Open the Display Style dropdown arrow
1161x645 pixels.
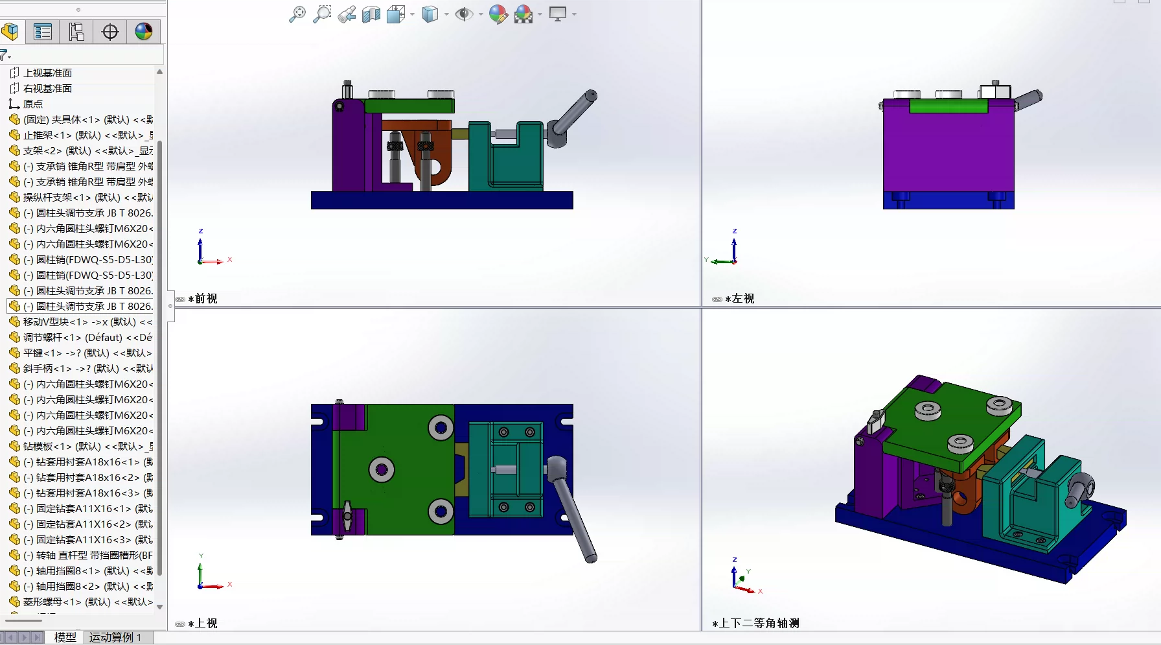pos(446,14)
